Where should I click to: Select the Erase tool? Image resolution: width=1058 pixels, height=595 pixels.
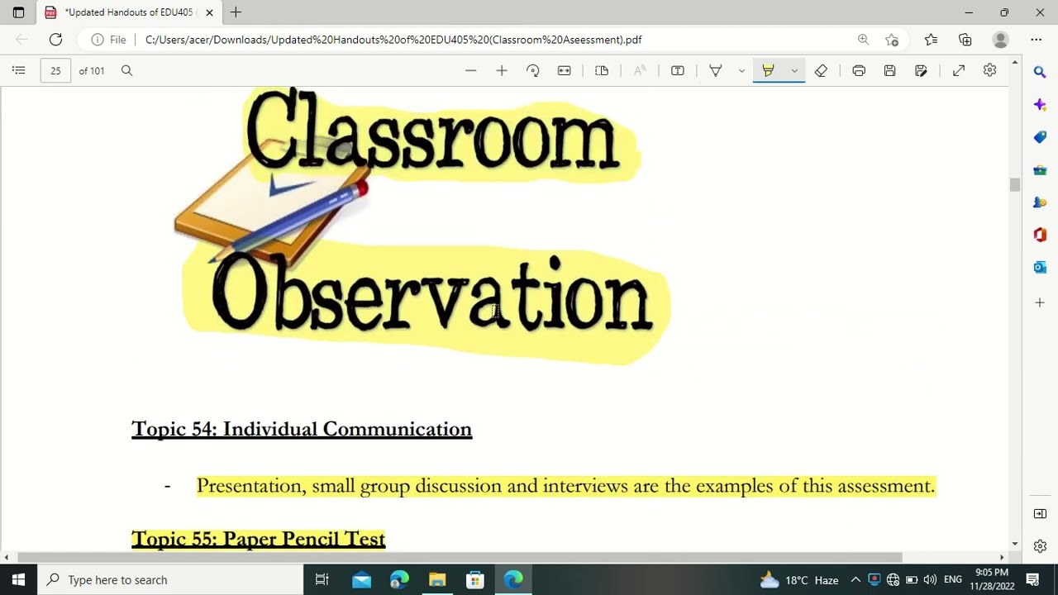[x=821, y=70]
